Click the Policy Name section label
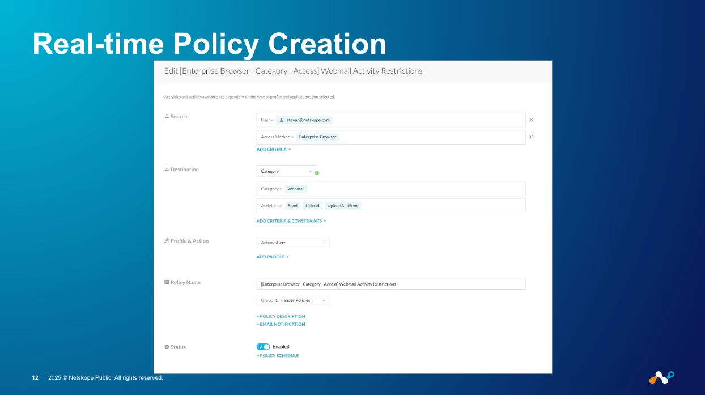The height and width of the screenshot is (395, 705). 185,282
